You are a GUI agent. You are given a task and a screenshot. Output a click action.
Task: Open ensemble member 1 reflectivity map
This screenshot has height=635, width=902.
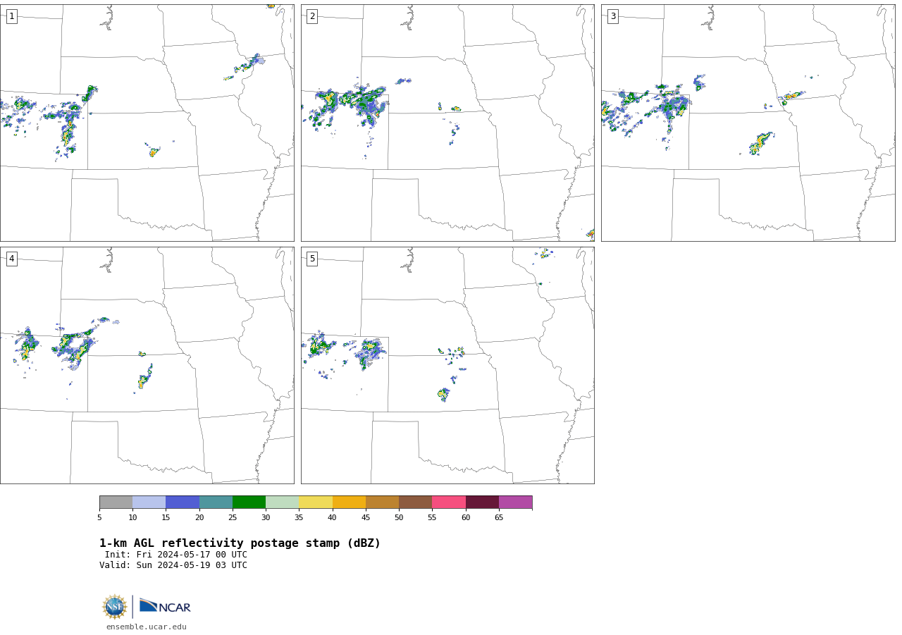point(147,123)
